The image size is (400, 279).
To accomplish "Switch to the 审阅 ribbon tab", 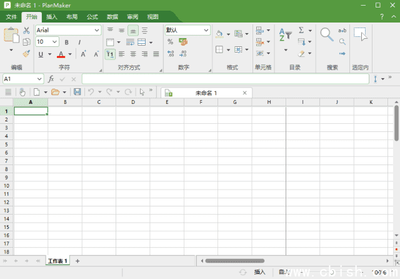I will click(132, 17).
